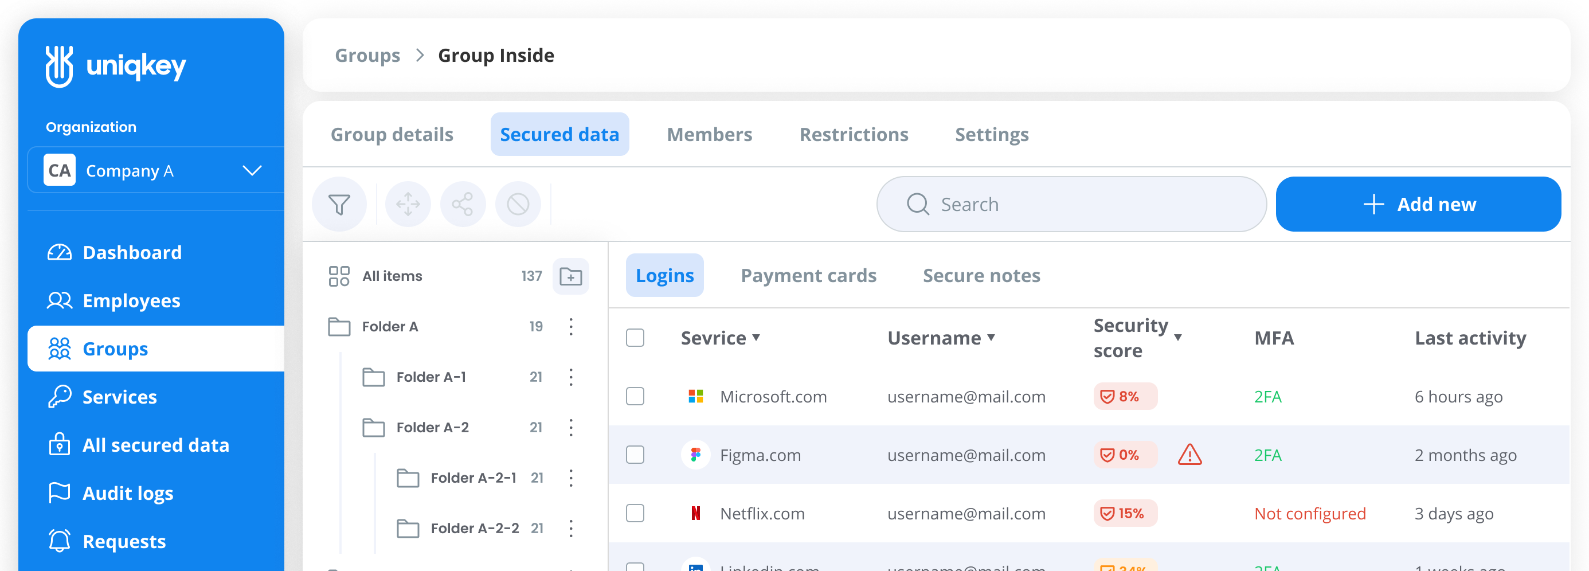Image resolution: width=1589 pixels, height=571 pixels.
Task: Go back to Groups breadcrumb link
Action: [x=367, y=56]
